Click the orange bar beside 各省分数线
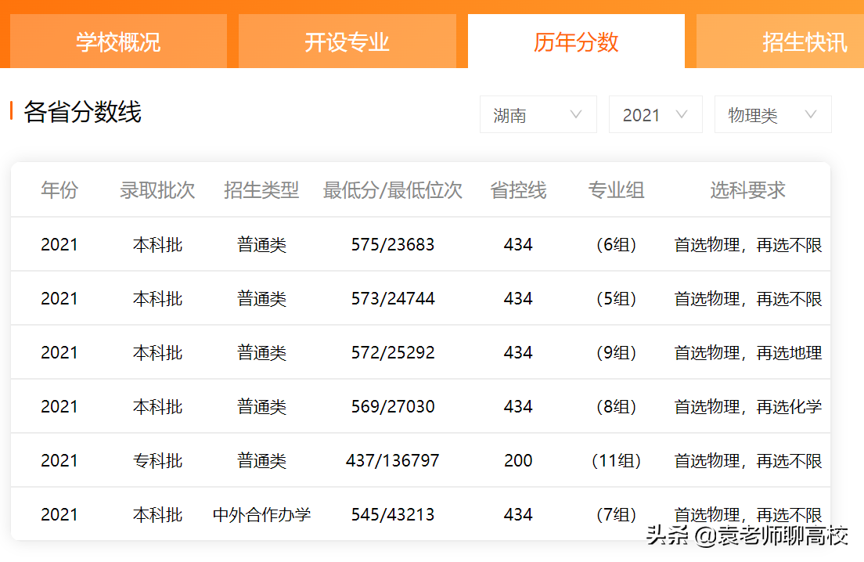Screen dimensions: 864x562 coord(11,110)
